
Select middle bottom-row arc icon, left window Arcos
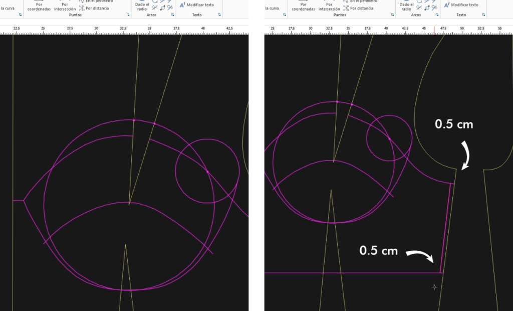tap(163, 8)
